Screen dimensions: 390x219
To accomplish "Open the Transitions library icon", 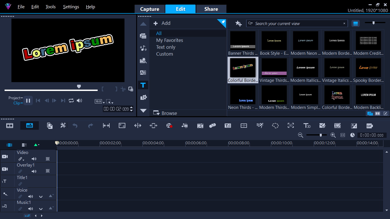I will [x=143, y=73].
